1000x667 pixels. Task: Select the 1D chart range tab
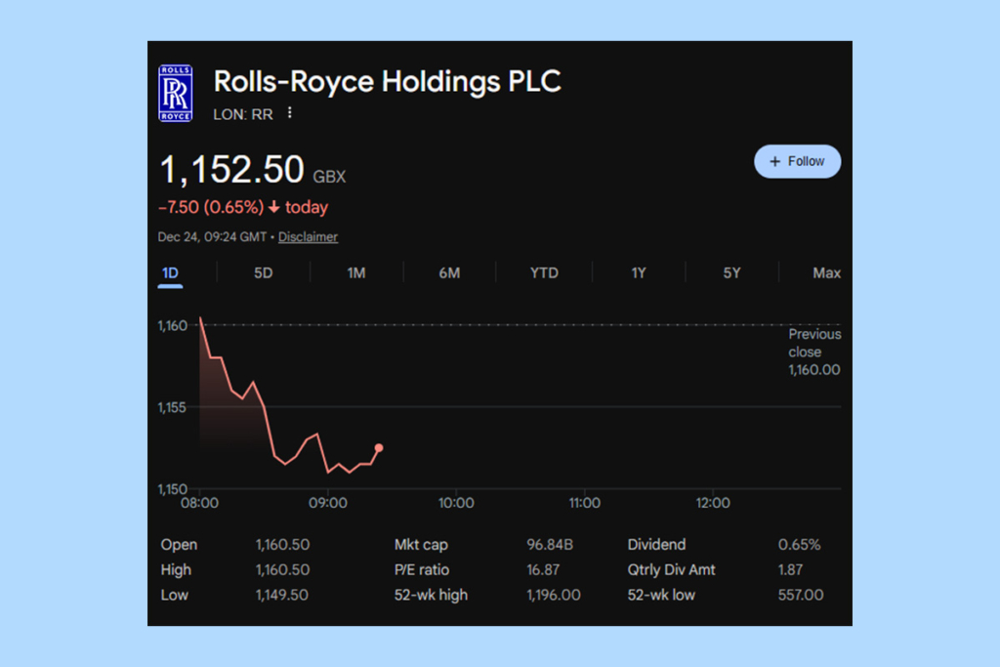pos(168,272)
